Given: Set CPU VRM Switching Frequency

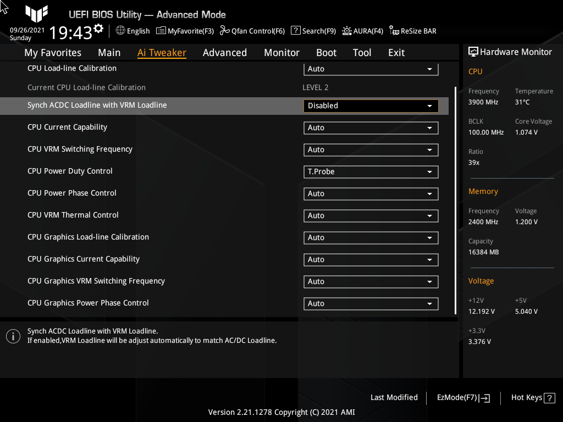Looking at the screenshot, I should pos(371,149).
